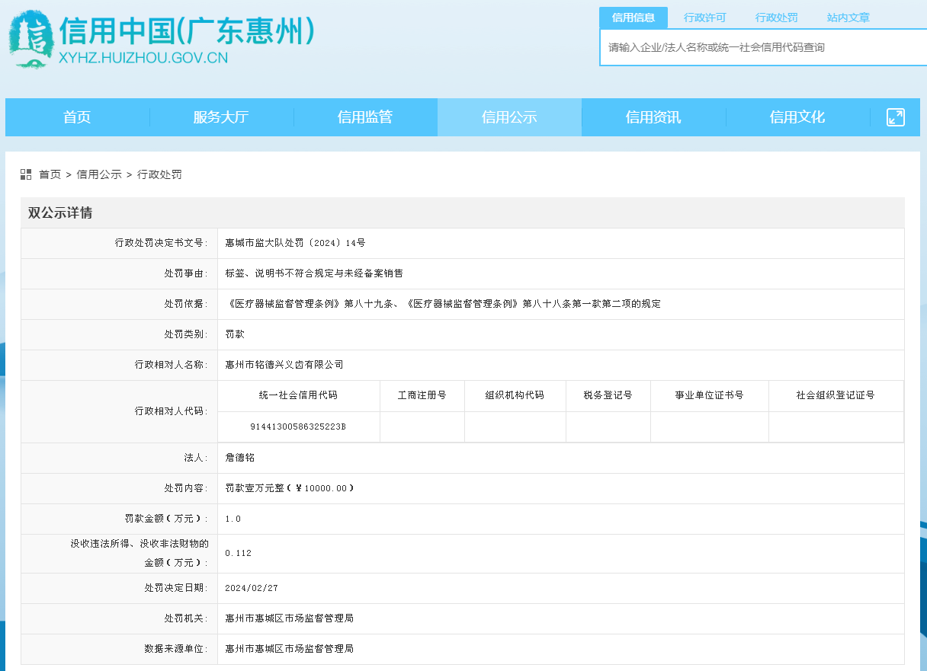
Task: Click the penalty basis text citing 医疗器械监督管理条例
Action: [443, 304]
